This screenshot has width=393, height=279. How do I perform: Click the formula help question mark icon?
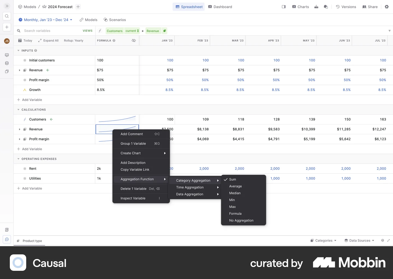coord(114,40)
